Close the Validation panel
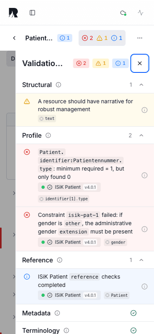 click(139, 63)
